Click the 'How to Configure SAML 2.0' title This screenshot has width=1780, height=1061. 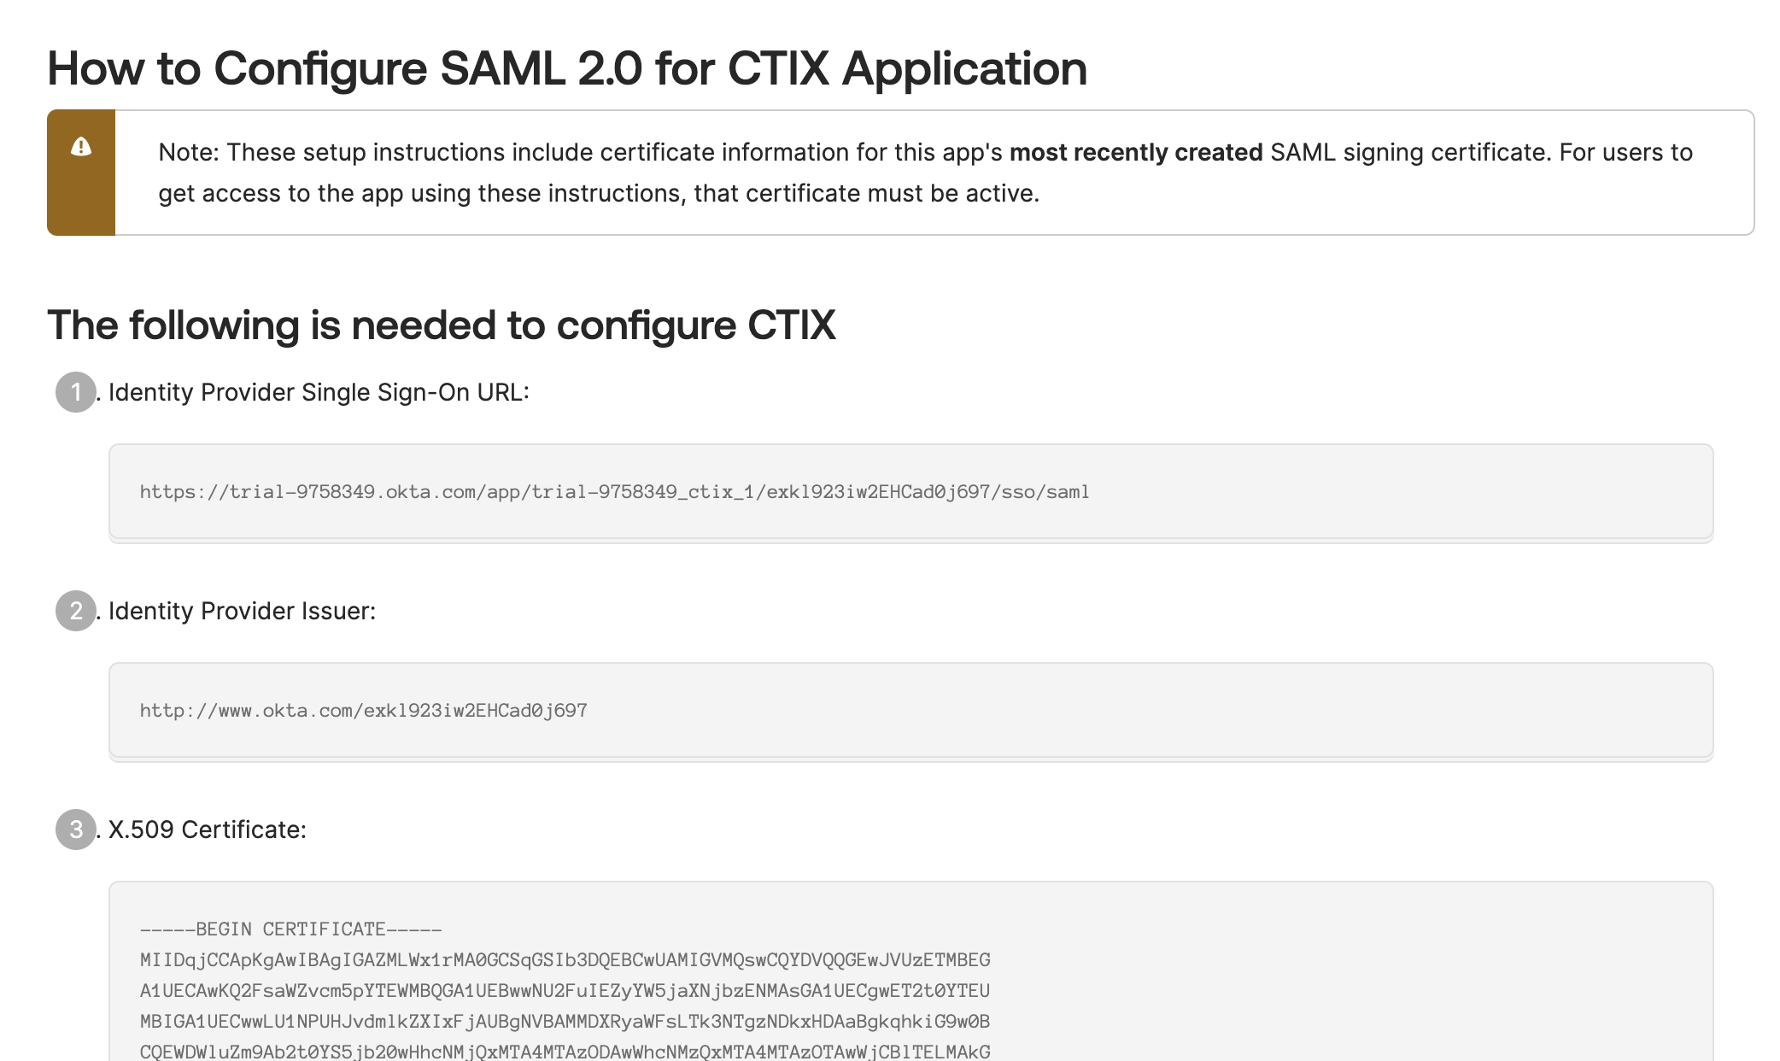566,68
